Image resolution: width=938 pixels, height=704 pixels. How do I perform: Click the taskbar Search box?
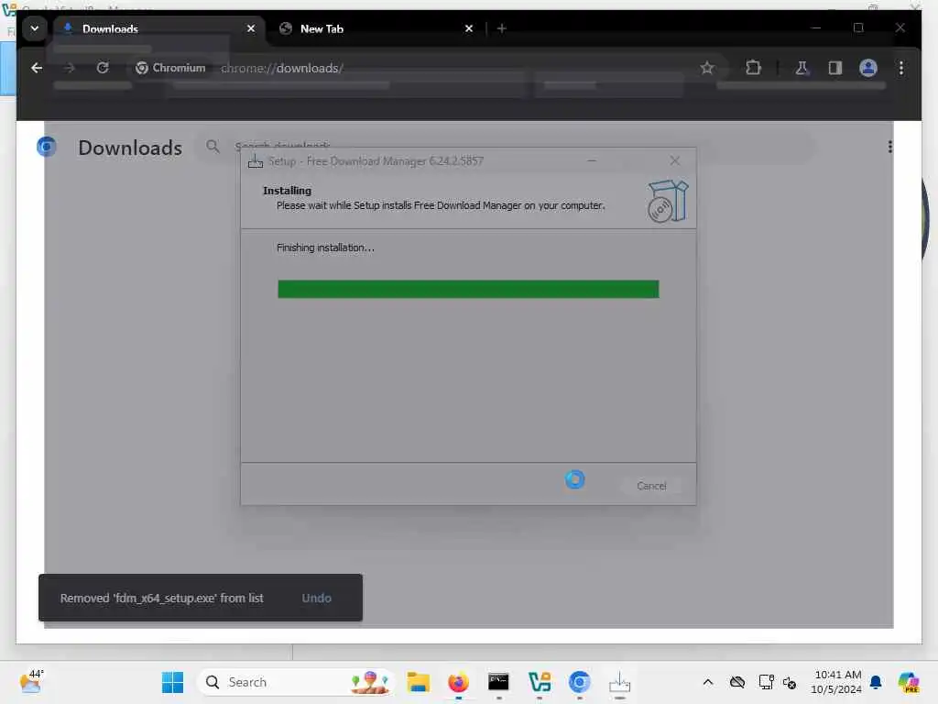(x=296, y=682)
